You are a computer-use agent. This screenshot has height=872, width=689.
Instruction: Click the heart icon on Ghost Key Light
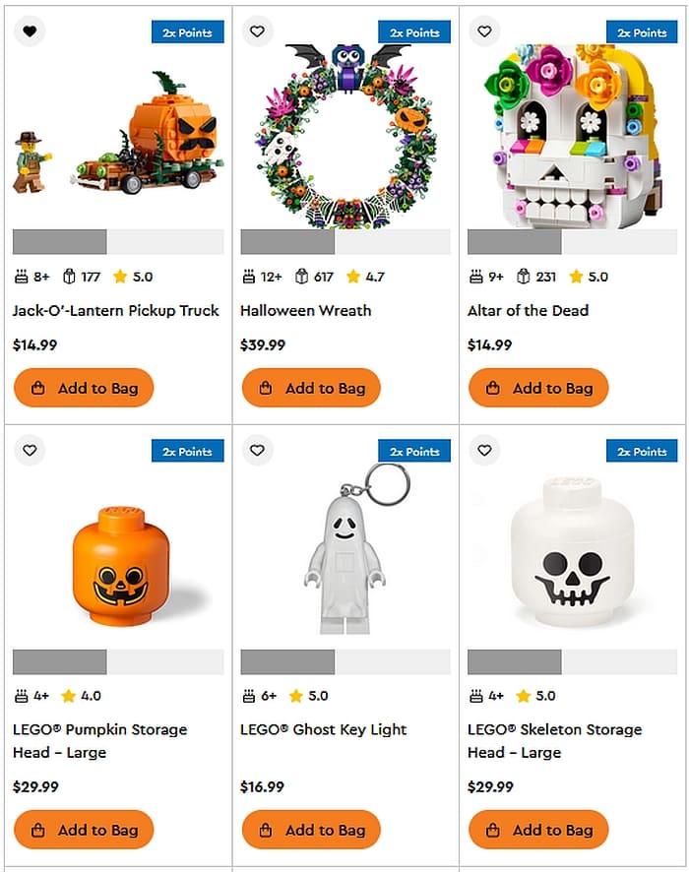[x=257, y=450]
